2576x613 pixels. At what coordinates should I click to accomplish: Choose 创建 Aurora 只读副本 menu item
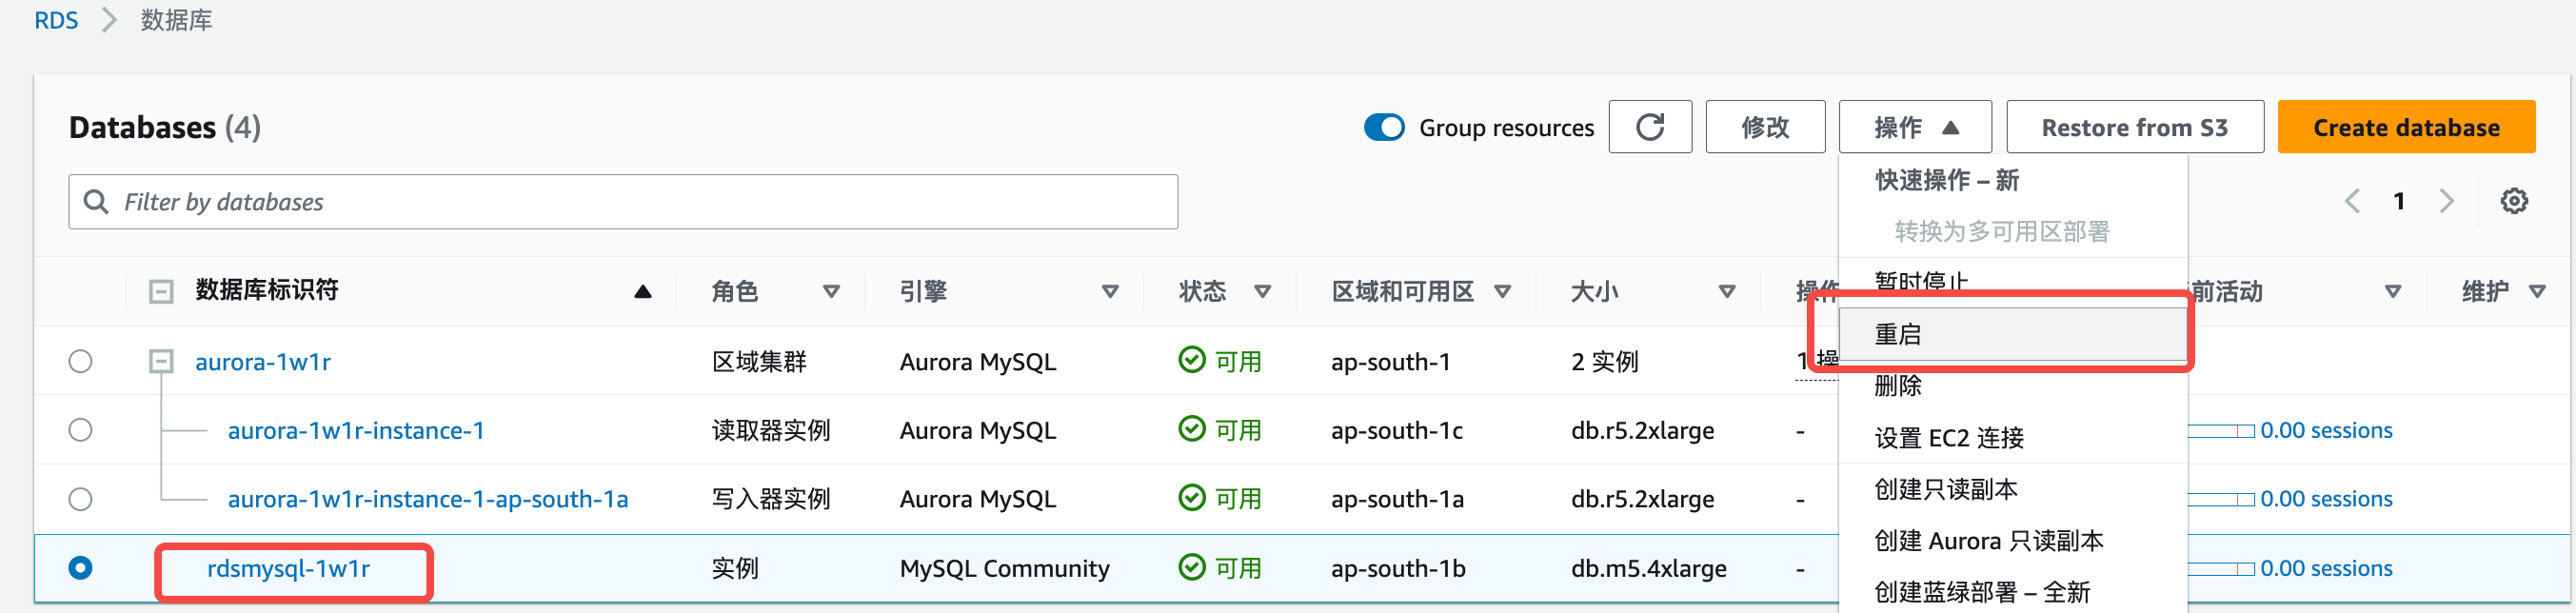pyautogui.click(x=2012, y=541)
